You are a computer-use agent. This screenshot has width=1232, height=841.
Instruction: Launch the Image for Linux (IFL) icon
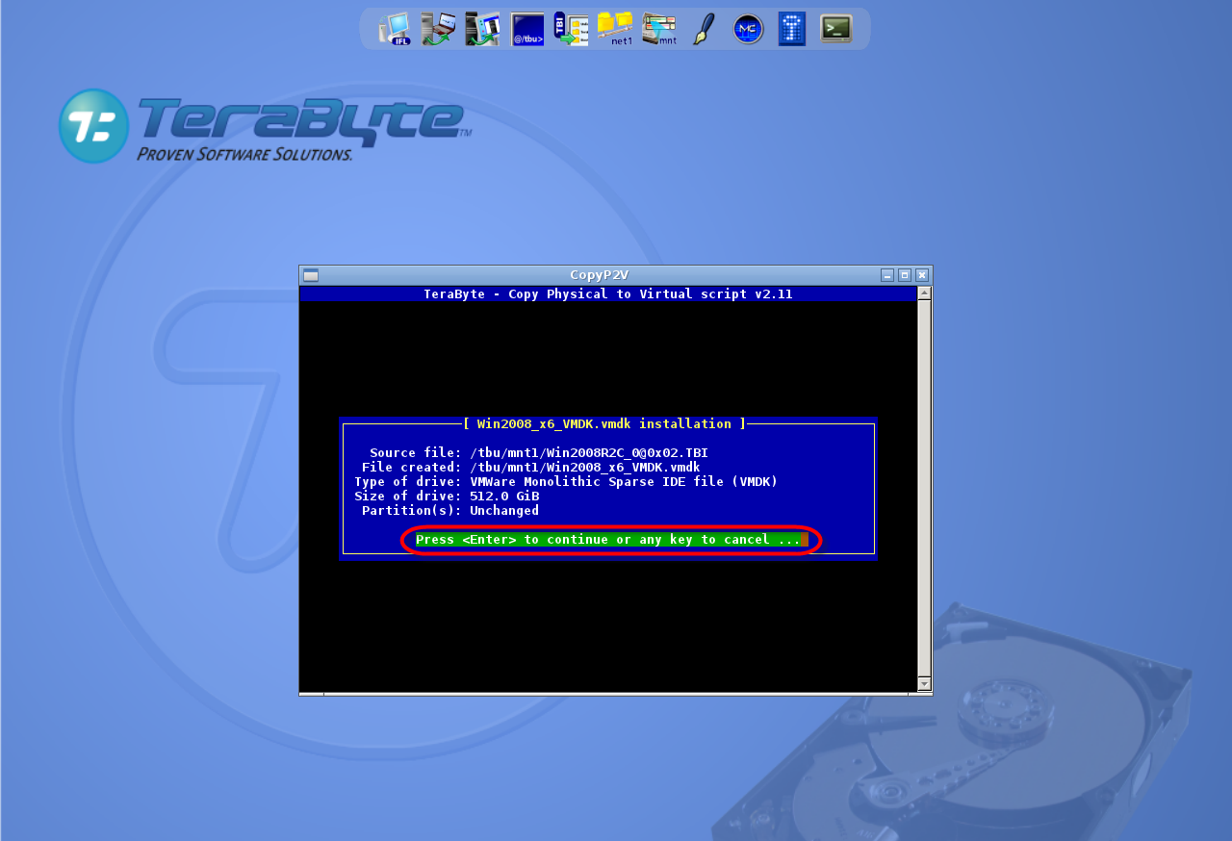pyautogui.click(x=395, y=29)
